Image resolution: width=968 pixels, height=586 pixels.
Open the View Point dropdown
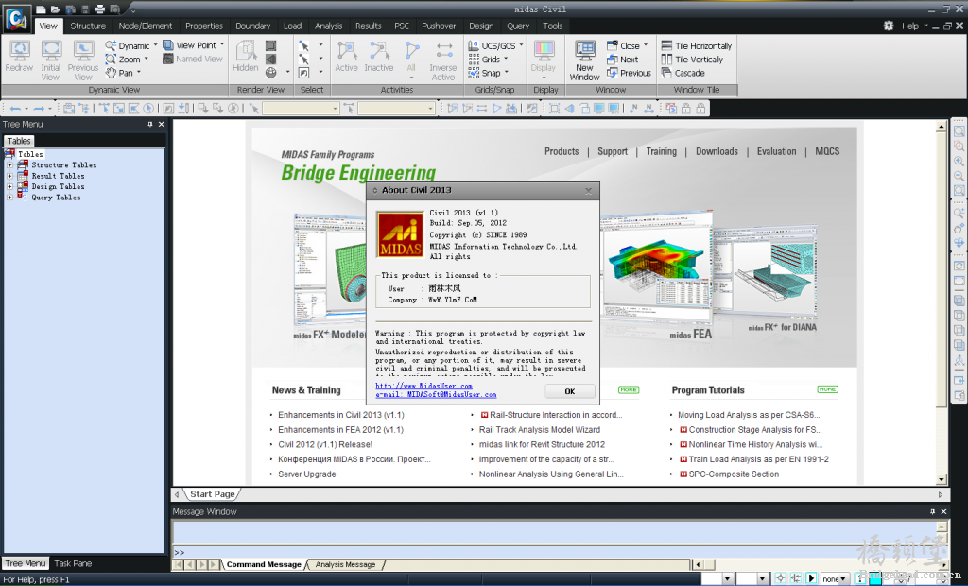tap(222, 45)
